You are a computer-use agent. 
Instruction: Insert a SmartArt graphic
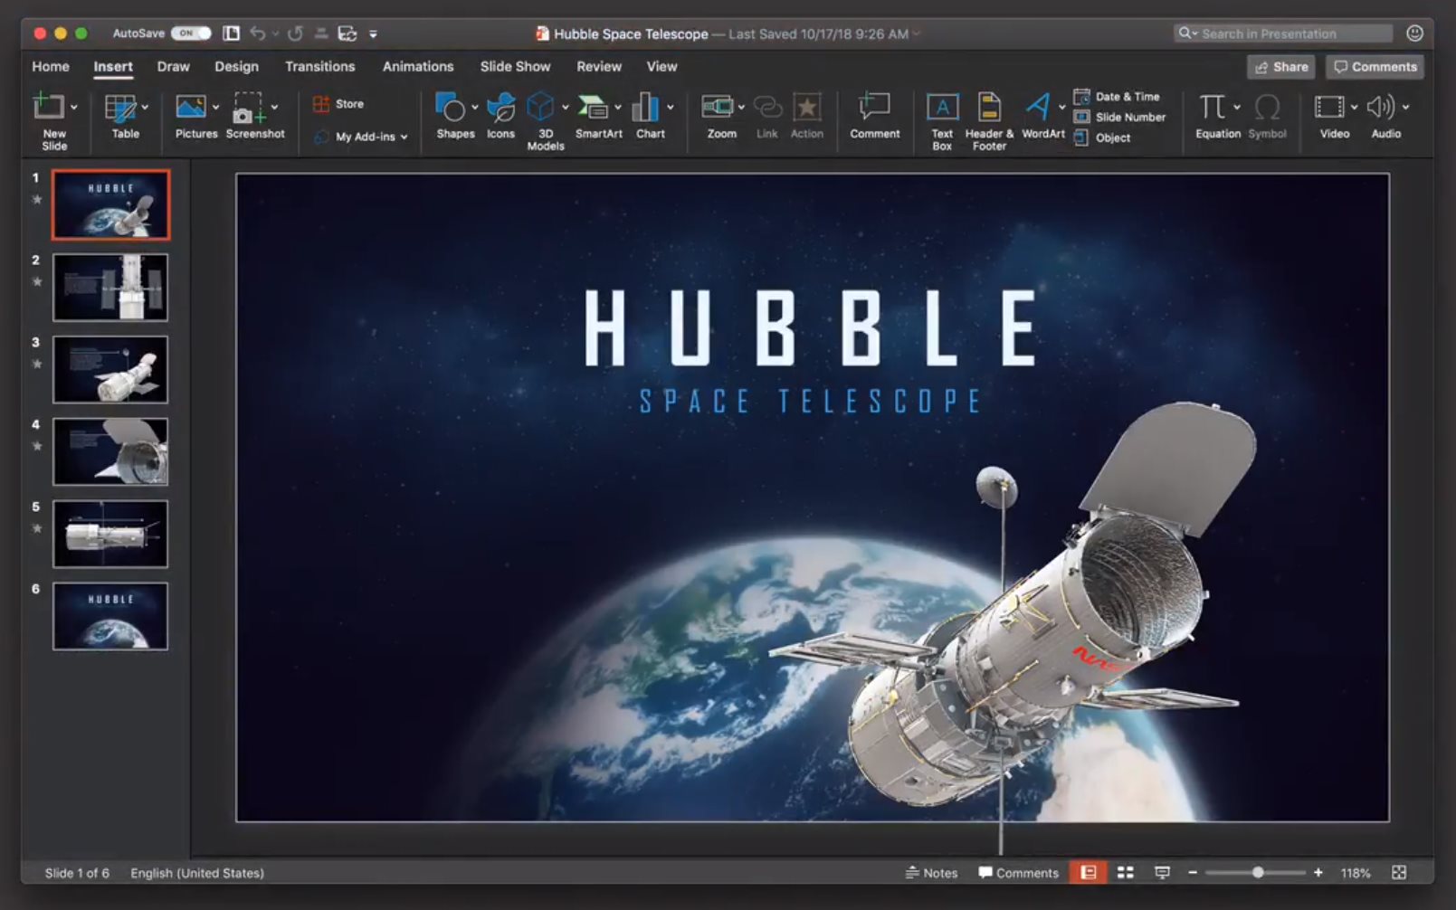594,109
